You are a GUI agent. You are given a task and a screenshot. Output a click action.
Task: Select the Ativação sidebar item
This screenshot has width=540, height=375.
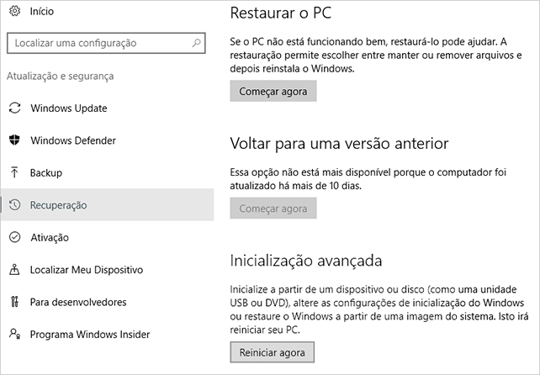[x=107, y=237]
